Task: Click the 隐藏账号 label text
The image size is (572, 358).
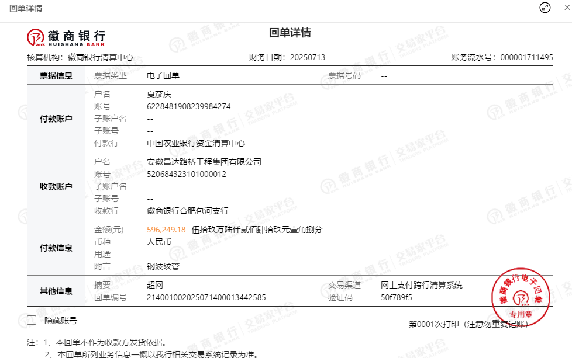Action: tap(61, 321)
